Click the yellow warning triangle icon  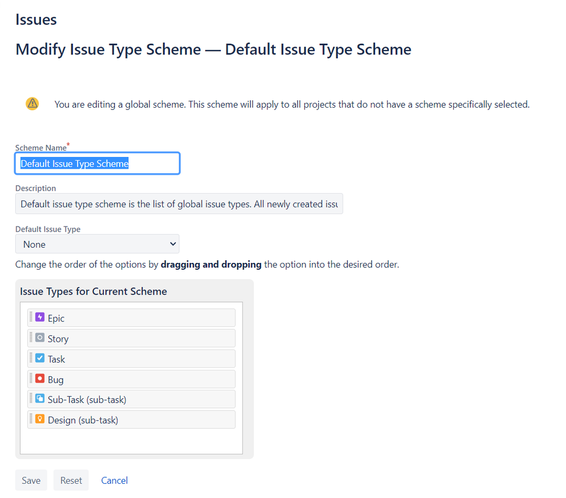point(32,104)
